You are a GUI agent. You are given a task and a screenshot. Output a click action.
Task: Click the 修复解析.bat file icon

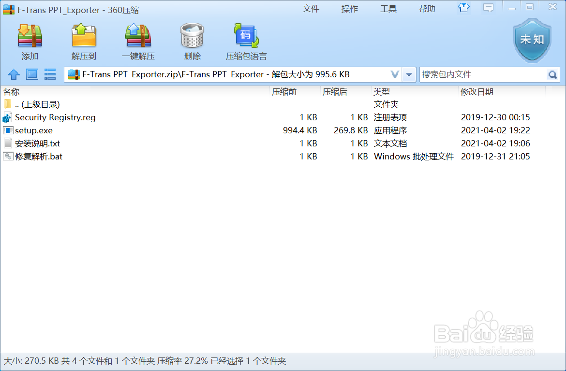click(8, 156)
